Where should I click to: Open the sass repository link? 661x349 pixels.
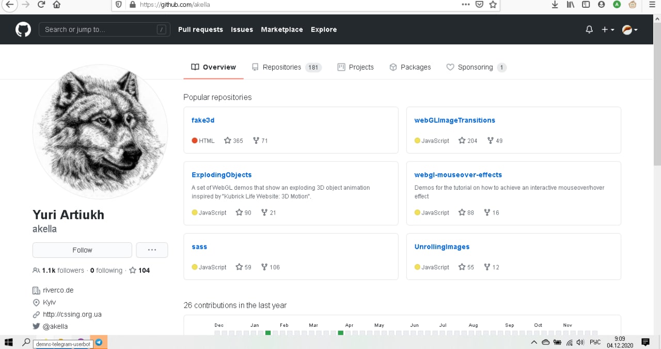pyautogui.click(x=199, y=247)
